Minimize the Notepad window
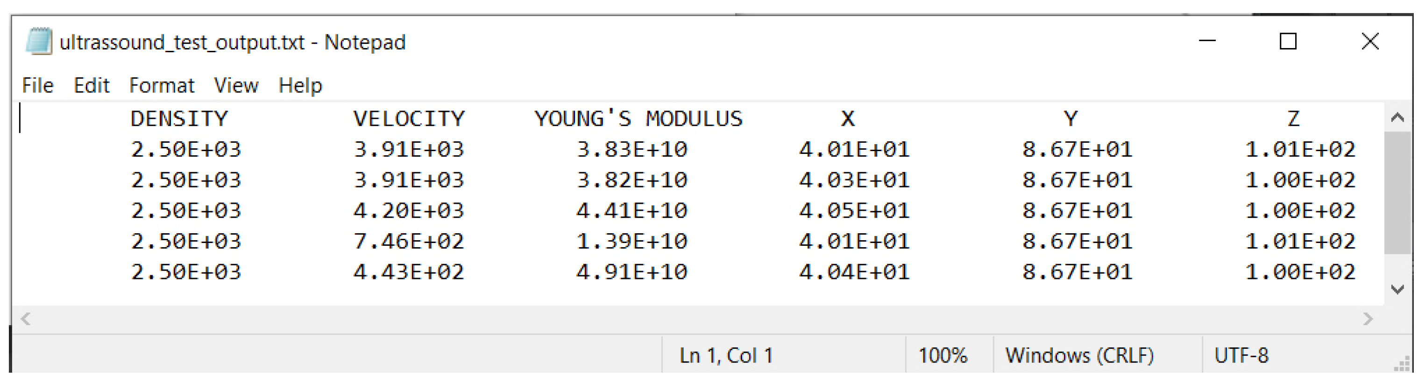This screenshot has height=382, width=1425. tap(1206, 42)
